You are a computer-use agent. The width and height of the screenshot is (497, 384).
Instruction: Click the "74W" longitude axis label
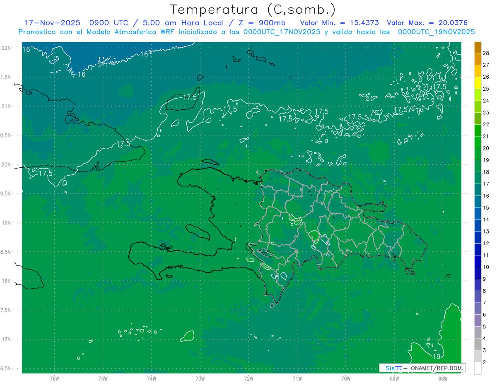point(152,378)
